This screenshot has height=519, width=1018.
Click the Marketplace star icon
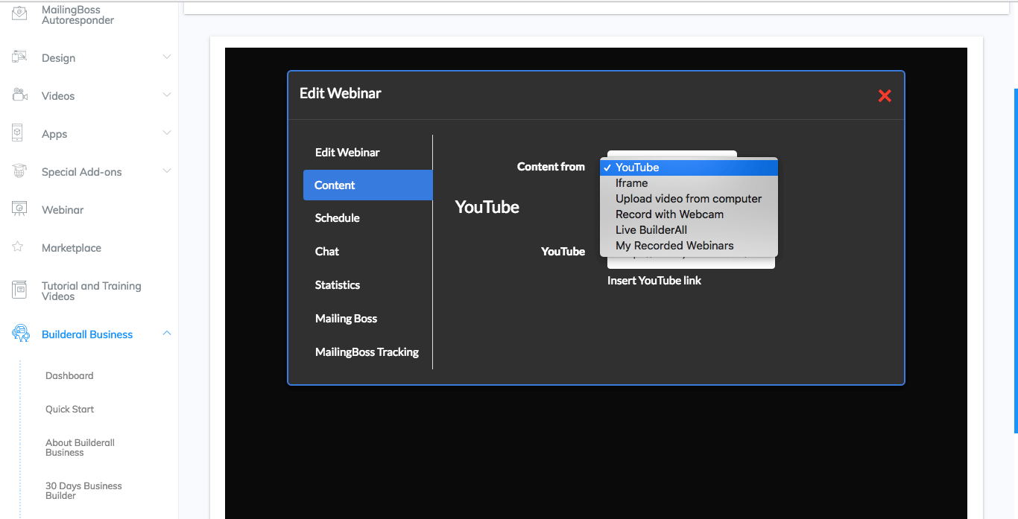[x=18, y=246]
